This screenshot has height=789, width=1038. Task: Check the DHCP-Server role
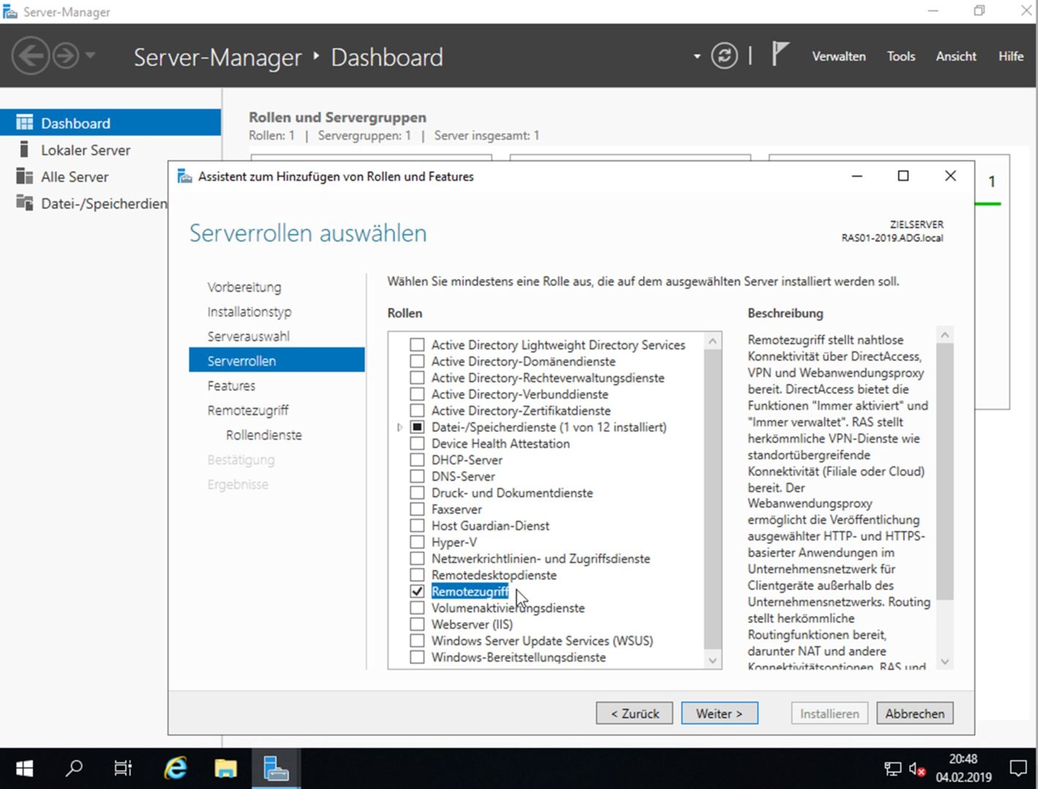(417, 460)
